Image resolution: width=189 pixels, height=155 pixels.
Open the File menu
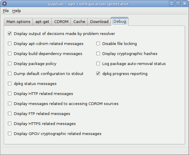[6, 11]
